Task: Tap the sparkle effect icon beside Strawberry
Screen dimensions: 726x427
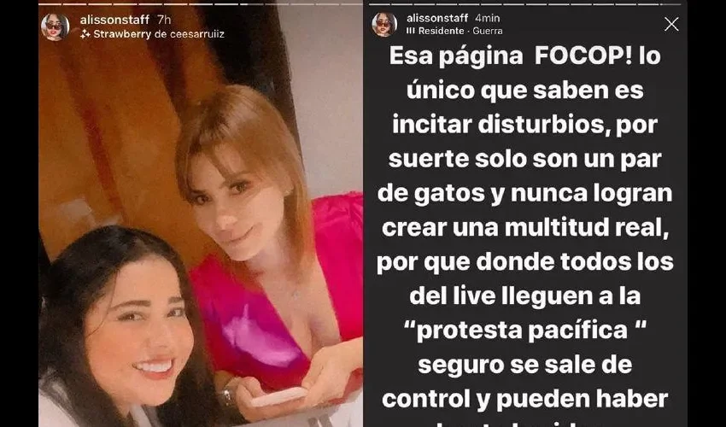Action: tap(85, 34)
